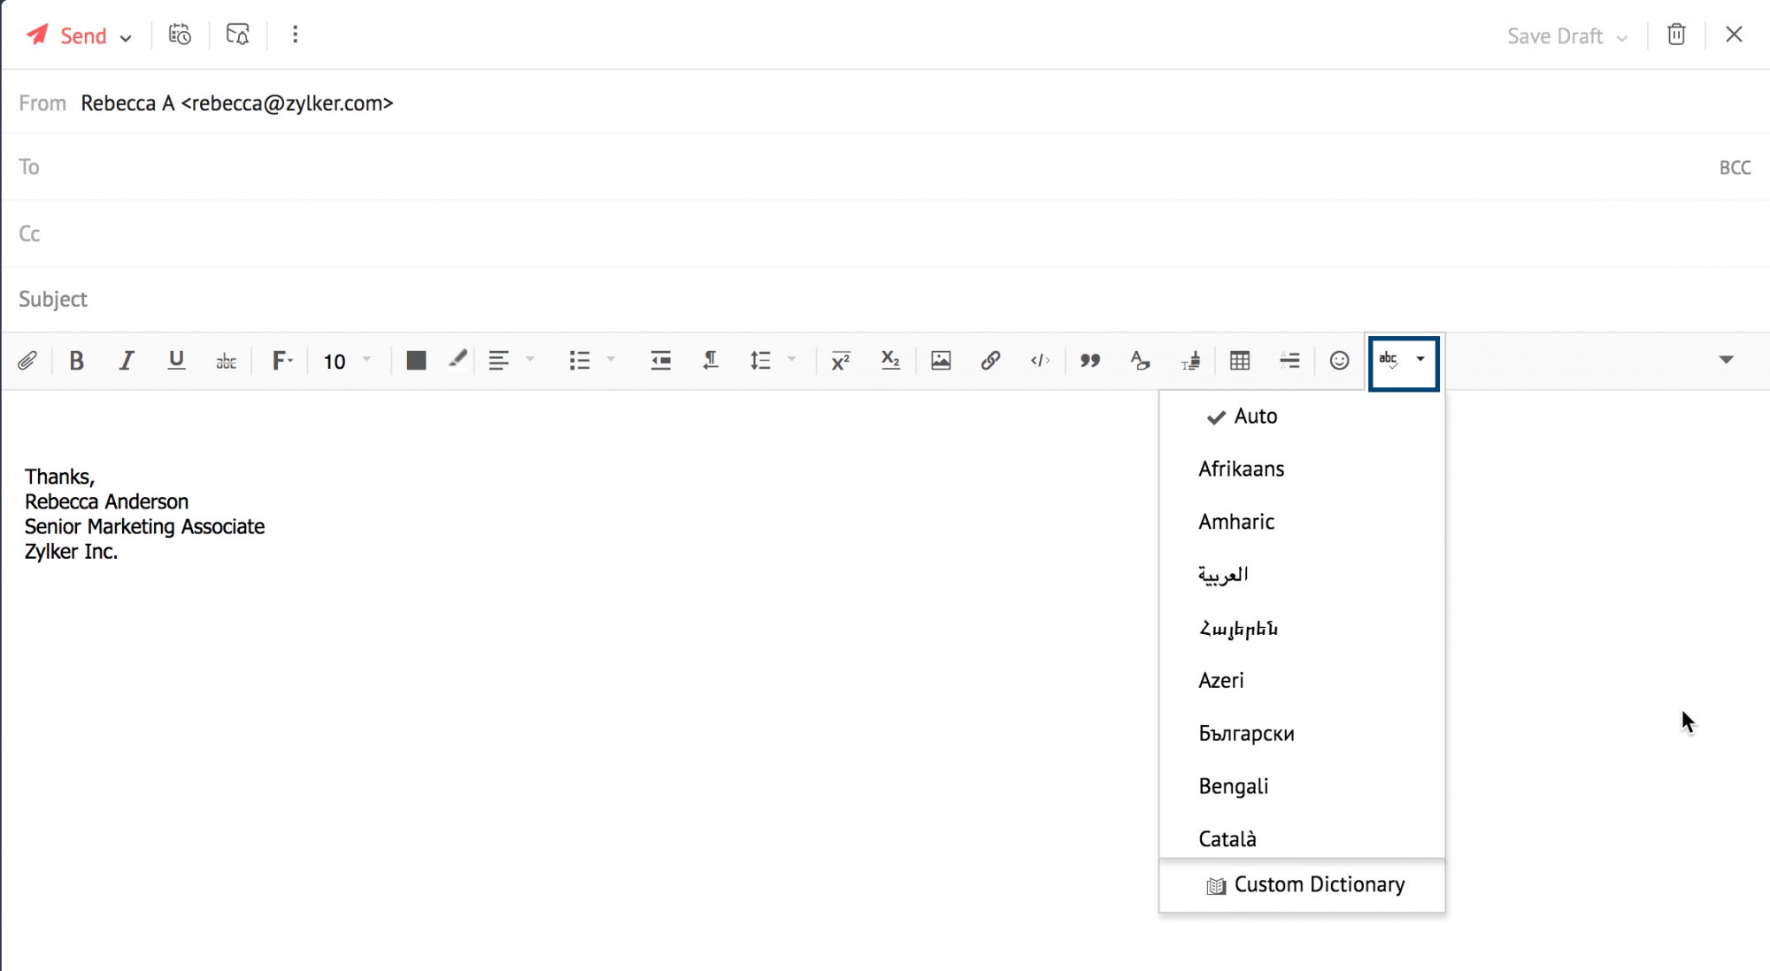Apply blockquote with the quote icon
1770x971 pixels.
[x=1089, y=361]
